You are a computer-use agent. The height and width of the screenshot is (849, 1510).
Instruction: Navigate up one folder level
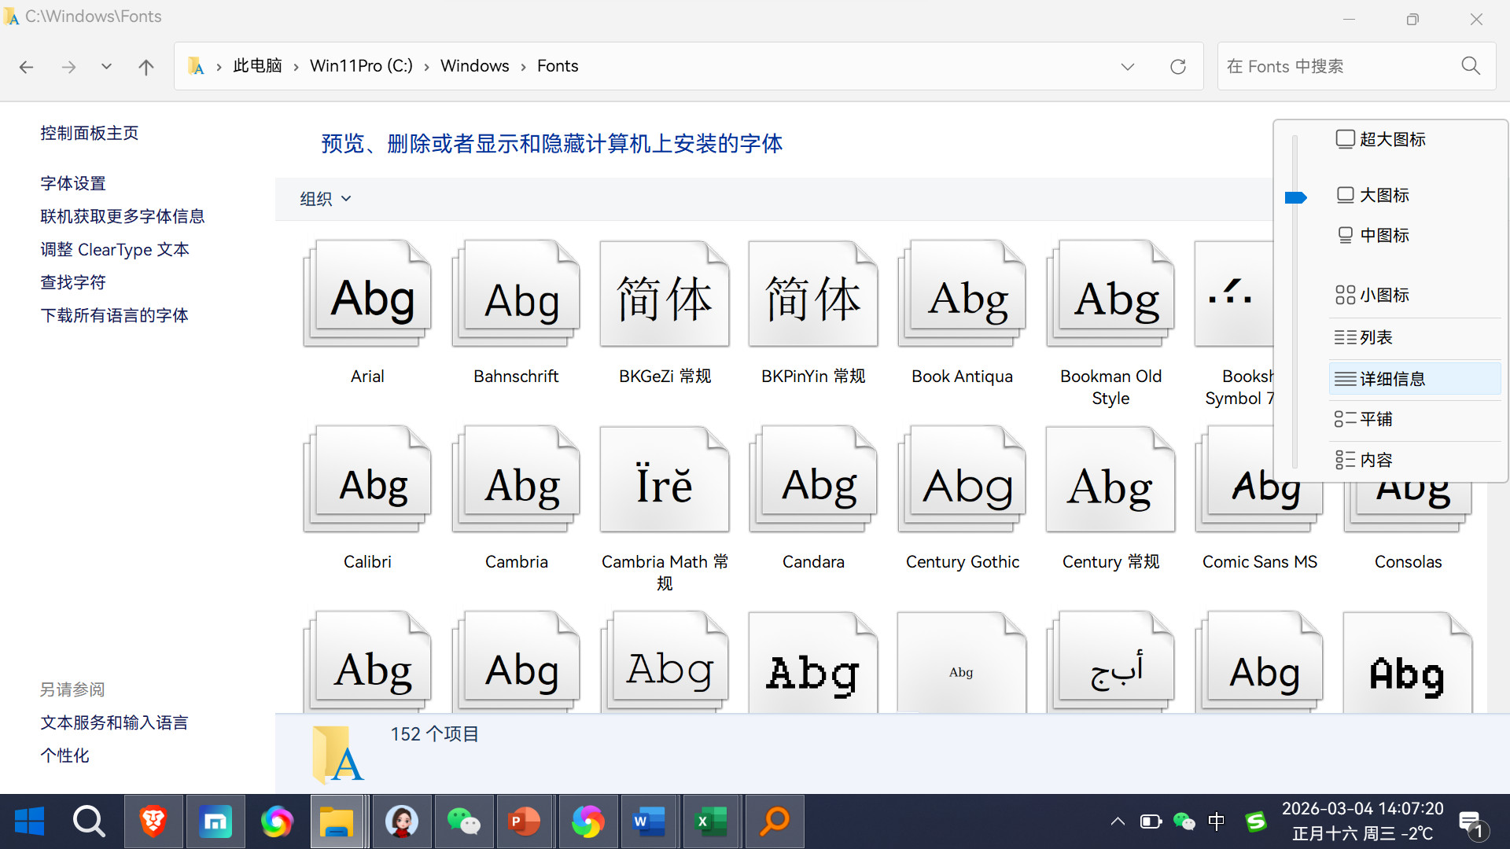click(x=145, y=67)
